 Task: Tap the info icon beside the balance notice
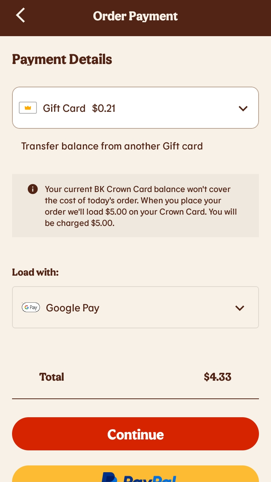pyautogui.click(x=33, y=189)
